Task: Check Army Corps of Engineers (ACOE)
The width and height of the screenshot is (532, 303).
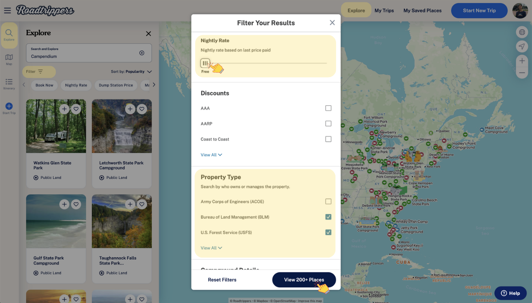Action: pos(328,202)
